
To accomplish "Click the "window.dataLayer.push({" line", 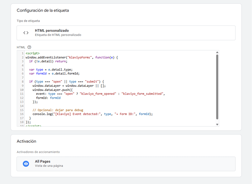I will coord(53,90).
